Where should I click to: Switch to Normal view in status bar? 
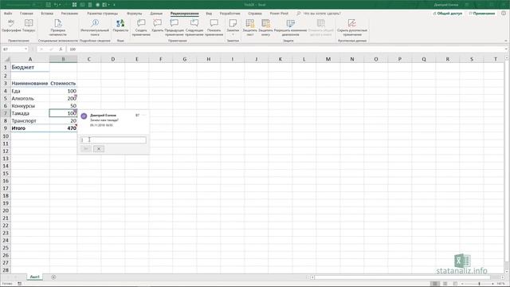click(434, 284)
